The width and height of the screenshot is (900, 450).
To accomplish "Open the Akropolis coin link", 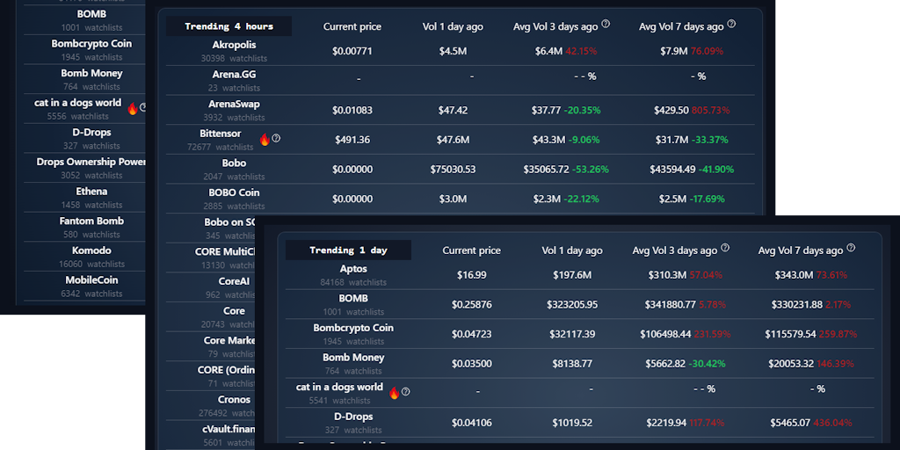I will (x=234, y=45).
